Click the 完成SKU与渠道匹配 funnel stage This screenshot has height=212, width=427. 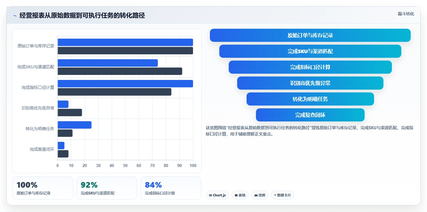pyautogui.click(x=310, y=51)
